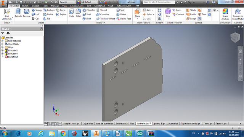
Task: Switch to the Tools ribbon tab
Action: click(45, 6)
